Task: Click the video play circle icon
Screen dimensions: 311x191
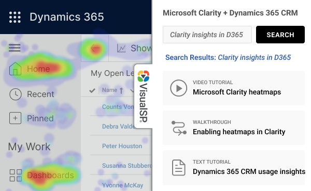Action: point(178,88)
